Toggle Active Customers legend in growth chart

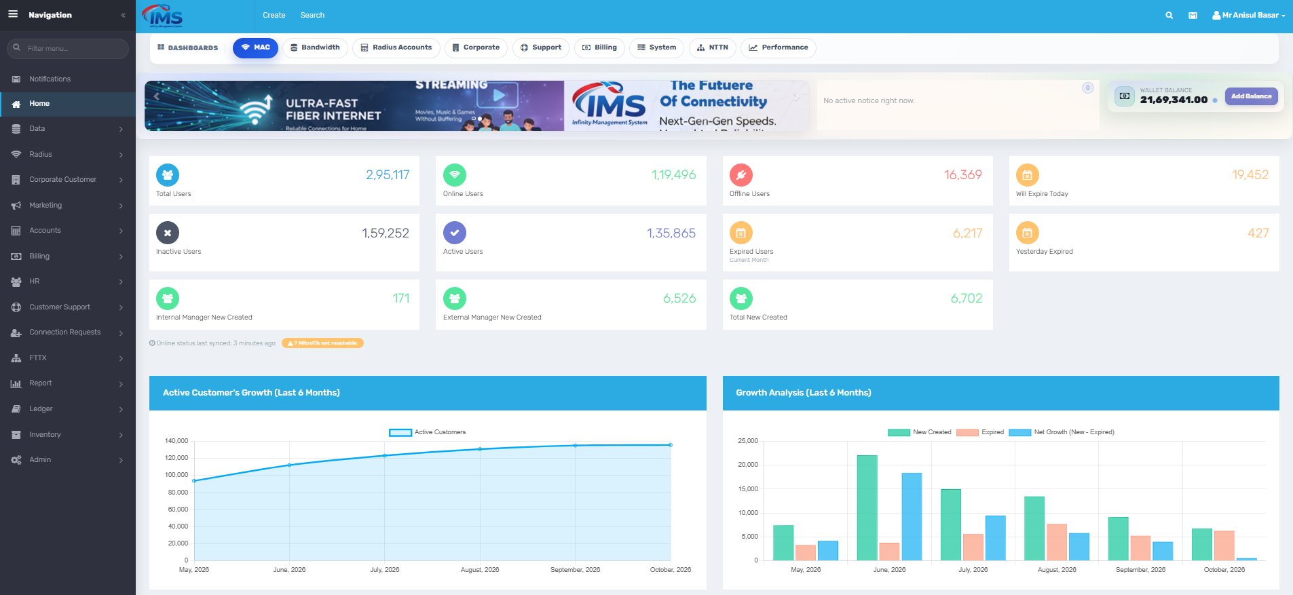[x=427, y=432]
